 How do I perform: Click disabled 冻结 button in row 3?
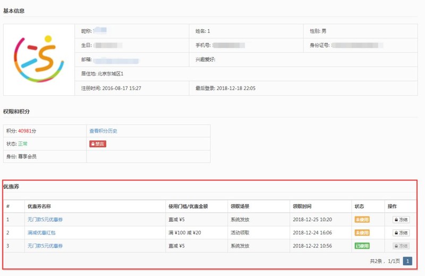pyautogui.click(x=401, y=246)
